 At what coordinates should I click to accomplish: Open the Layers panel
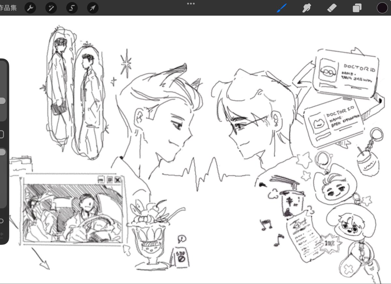[357, 8]
